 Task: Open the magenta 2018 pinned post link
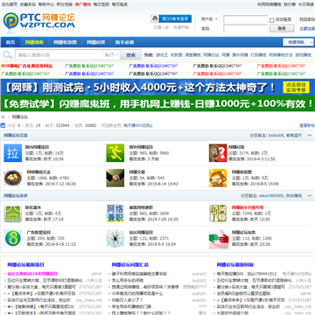[x=32, y=274]
